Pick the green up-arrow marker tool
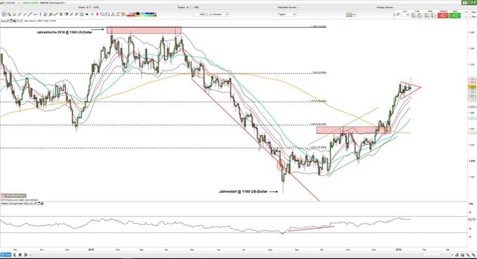This screenshot has width=477, height=259. click(x=92, y=14)
